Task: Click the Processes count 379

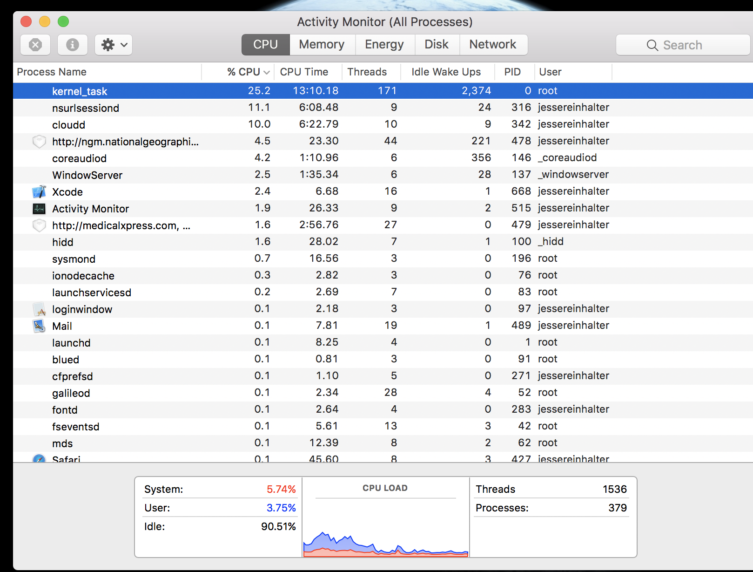Action: (x=618, y=508)
